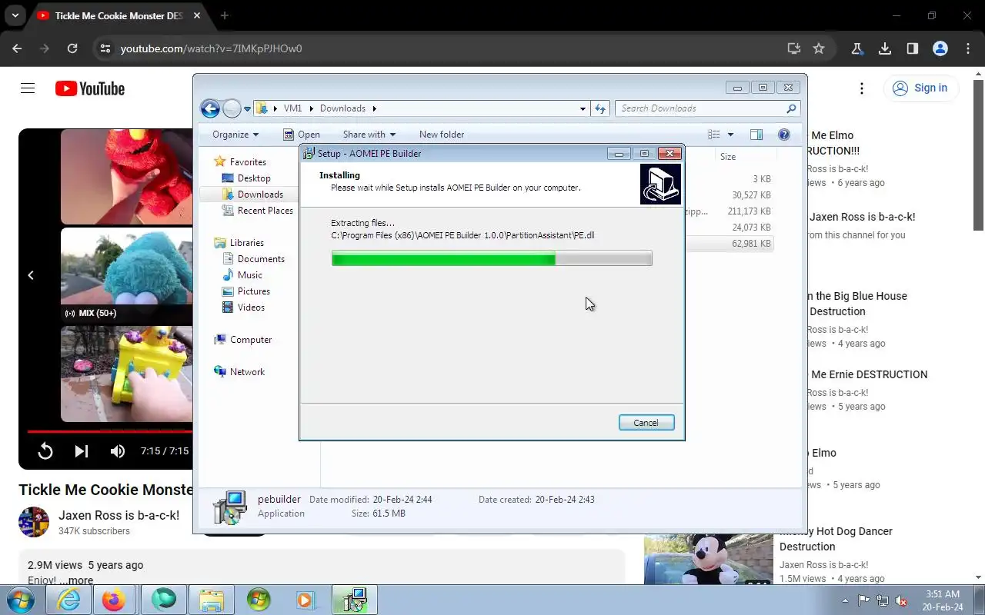Open the Cookie Monster MIX (50+) thumbnail
This screenshot has height=615, width=985.
(126, 274)
